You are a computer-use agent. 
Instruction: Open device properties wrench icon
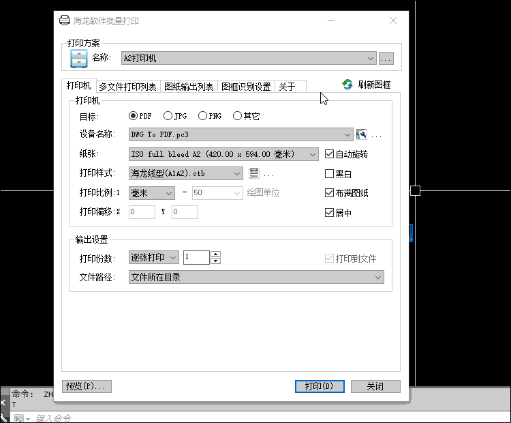click(361, 134)
